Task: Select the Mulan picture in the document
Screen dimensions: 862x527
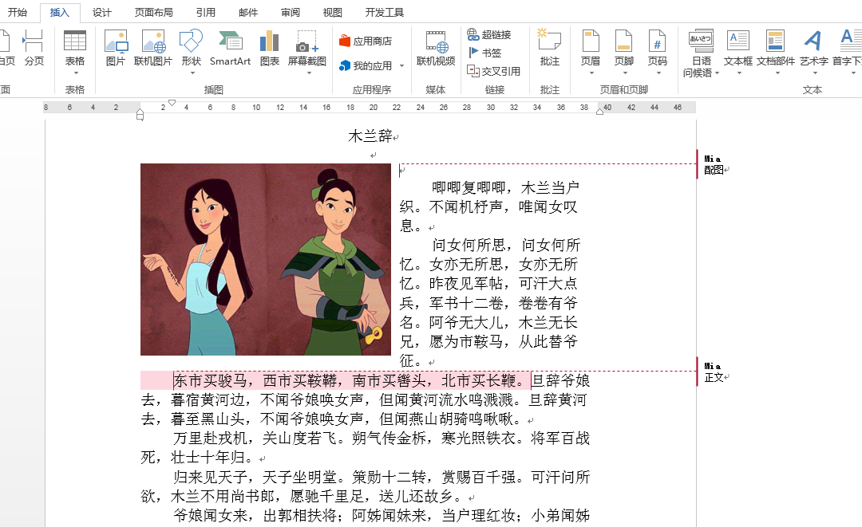Action: (x=266, y=259)
